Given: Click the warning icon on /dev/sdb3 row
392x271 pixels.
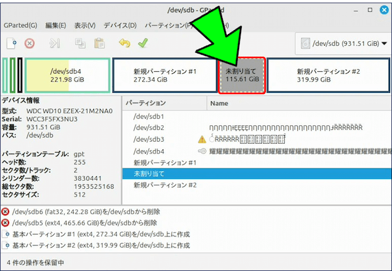Looking at the screenshot, I should point(202,140).
